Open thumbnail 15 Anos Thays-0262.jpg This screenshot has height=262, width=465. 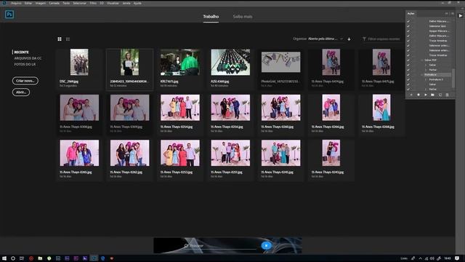pyautogui.click(x=129, y=153)
